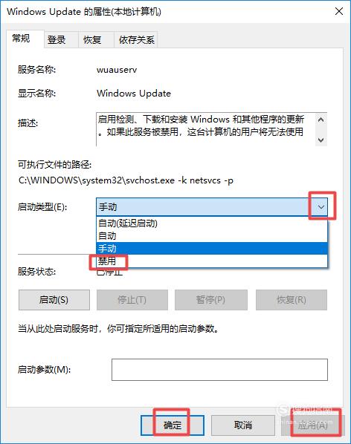Click the description box scroll down arrow
Image resolution: width=351 pixels, height=444 pixels.
pos(321,140)
